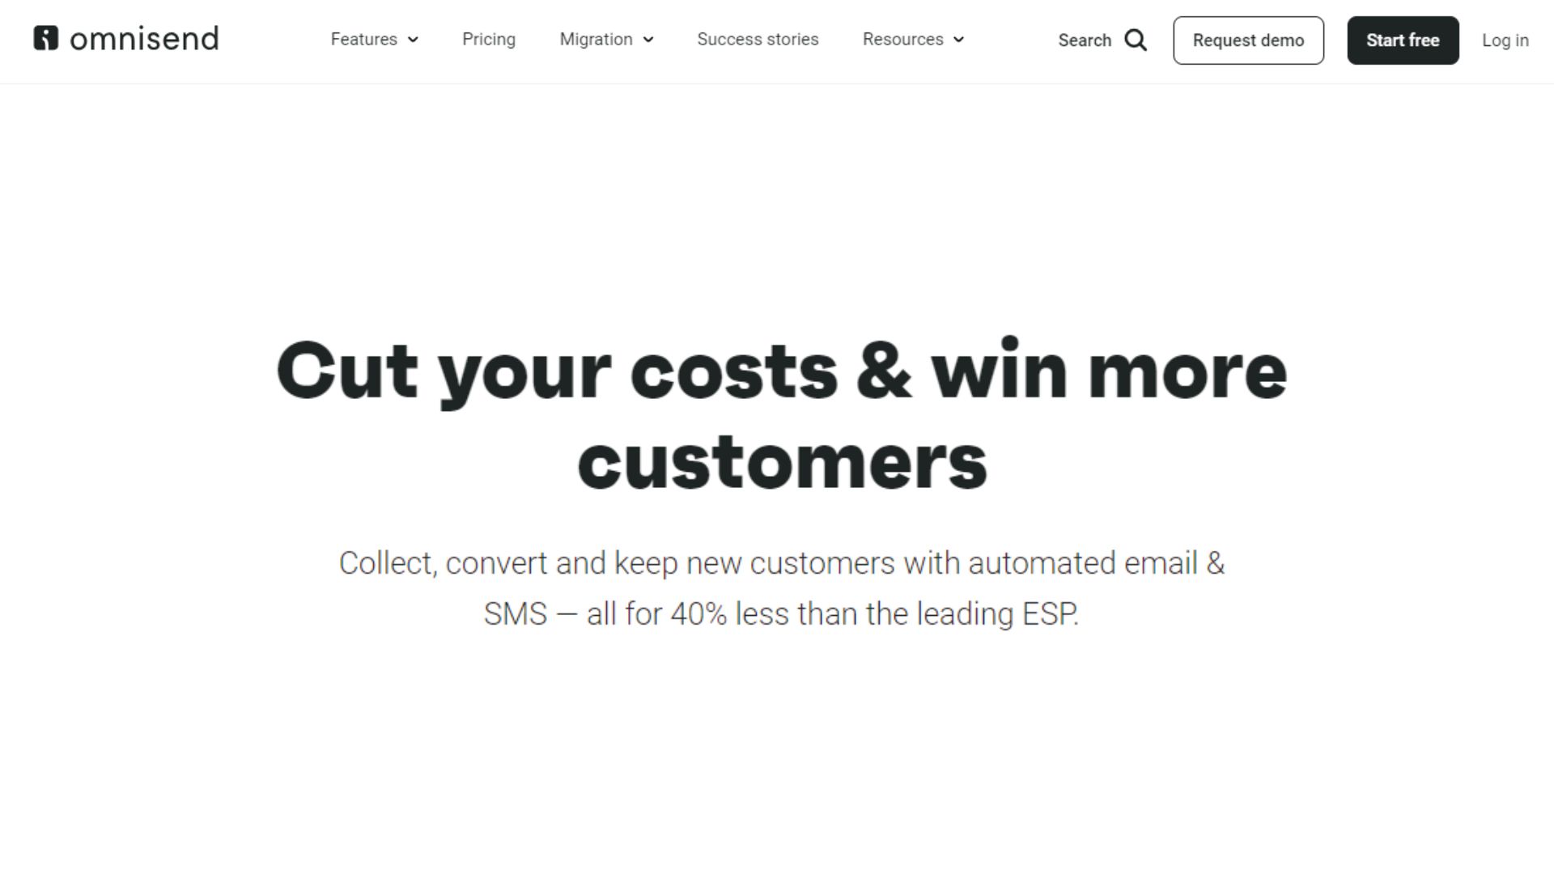Toggle the Migration menu open

pyautogui.click(x=606, y=40)
